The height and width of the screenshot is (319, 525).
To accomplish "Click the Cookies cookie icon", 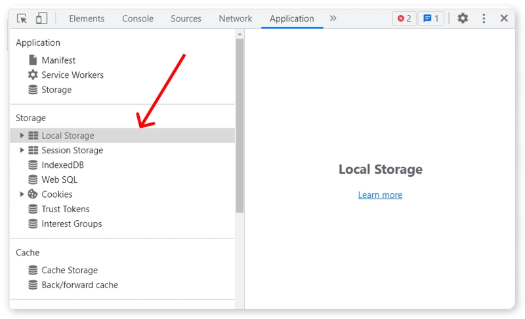I will click(33, 194).
